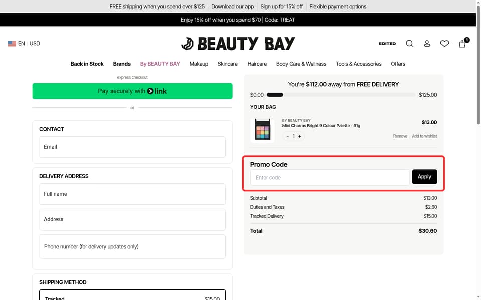
Task: Change currency via USD selector
Action: 35,44
